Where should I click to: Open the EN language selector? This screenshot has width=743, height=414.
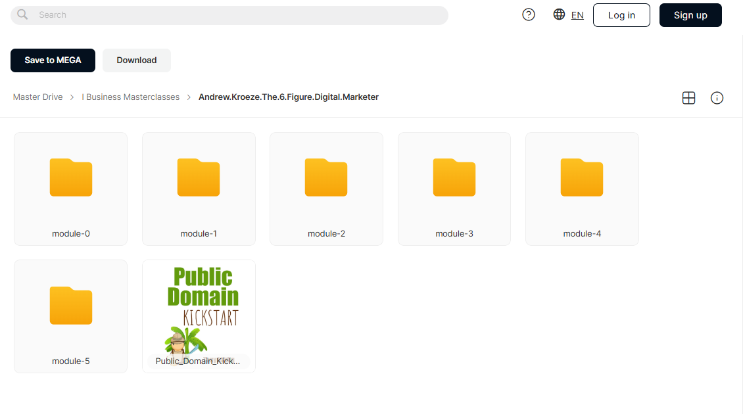tap(577, 15)
